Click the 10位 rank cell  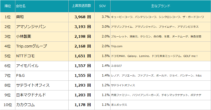point(8,105)
